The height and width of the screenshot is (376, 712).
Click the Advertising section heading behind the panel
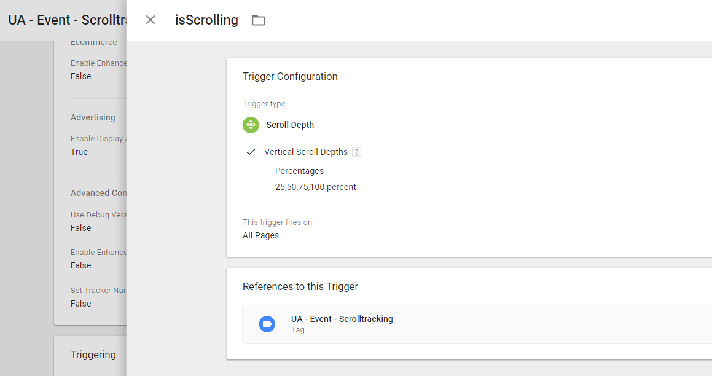pyautogui.click(x=93, y=117)
